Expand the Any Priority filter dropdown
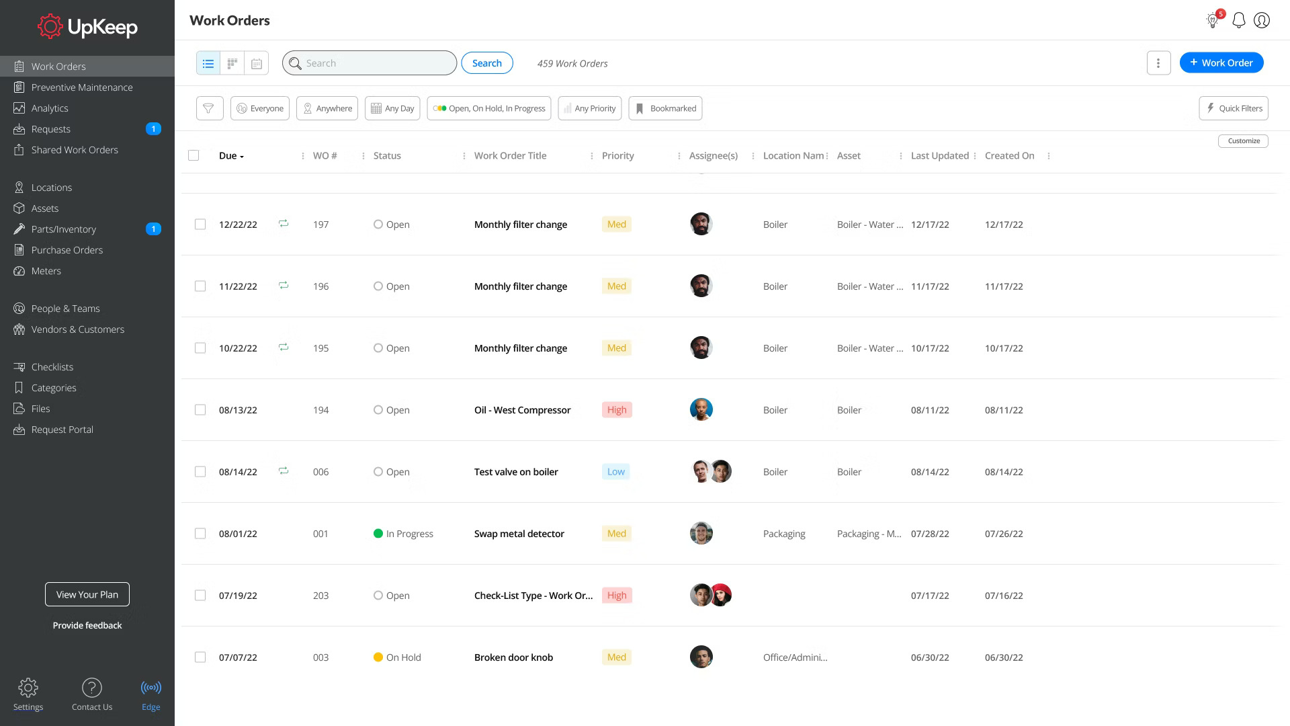Viewport: 1290px width, 726px height. coord(590,108)
